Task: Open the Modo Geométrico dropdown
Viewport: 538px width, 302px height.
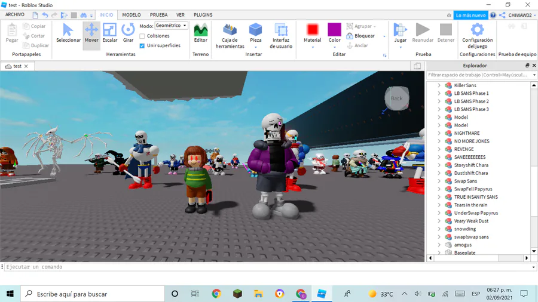Action: (171, 26)
